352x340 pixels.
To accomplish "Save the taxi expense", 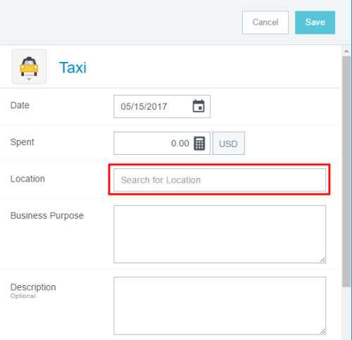I will tap(315, 23).
